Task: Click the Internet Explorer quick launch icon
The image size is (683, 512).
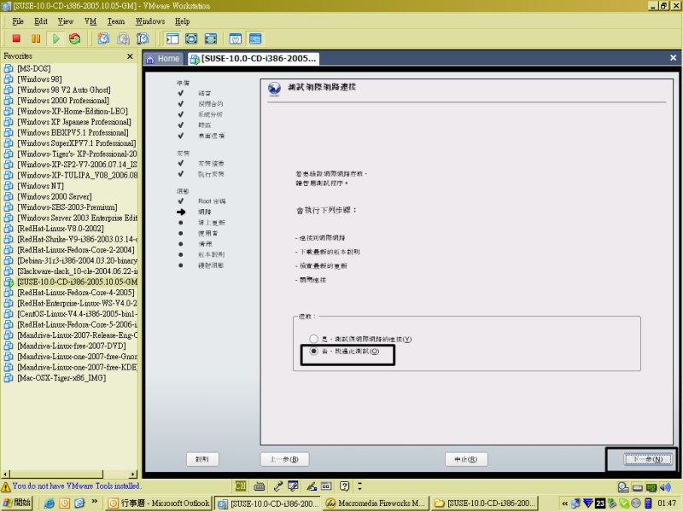Action: pos(50,503)
